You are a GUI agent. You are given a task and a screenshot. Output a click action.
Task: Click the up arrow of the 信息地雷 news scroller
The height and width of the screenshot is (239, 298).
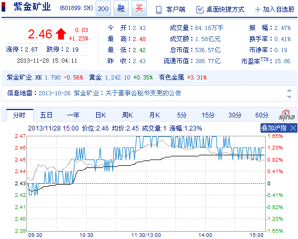point(289,91)
